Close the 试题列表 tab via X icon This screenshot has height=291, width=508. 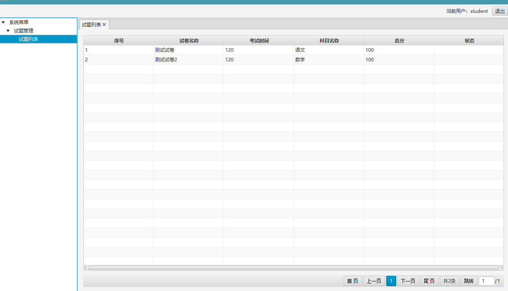(104, 25)
